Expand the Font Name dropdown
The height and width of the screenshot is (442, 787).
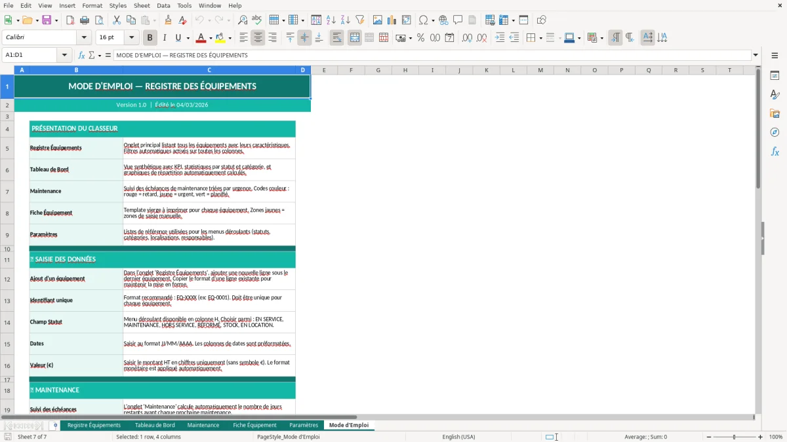[x=83, y=38]
